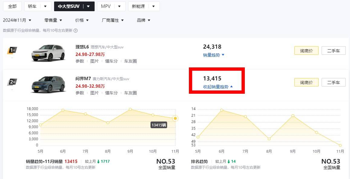
Task: Open 参数 link under 理想L6
Action: [80, 61]
